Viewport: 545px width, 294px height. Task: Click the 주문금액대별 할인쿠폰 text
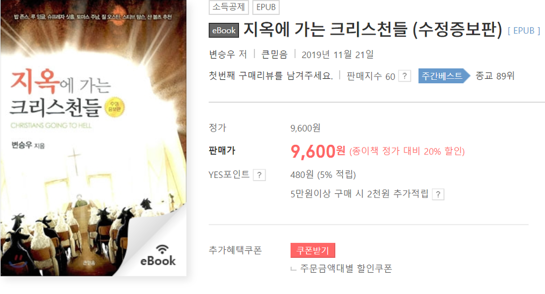(346, 268)
